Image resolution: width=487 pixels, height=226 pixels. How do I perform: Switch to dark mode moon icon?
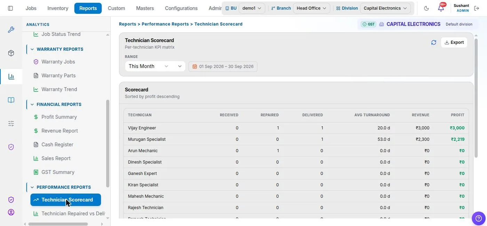click(x=426, y=8)
